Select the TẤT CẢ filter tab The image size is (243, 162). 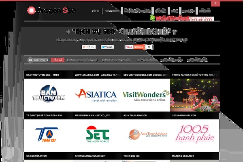point(58,60)
